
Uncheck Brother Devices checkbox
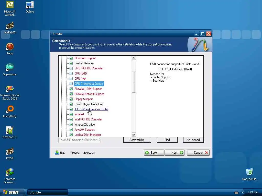click(71, 63)
